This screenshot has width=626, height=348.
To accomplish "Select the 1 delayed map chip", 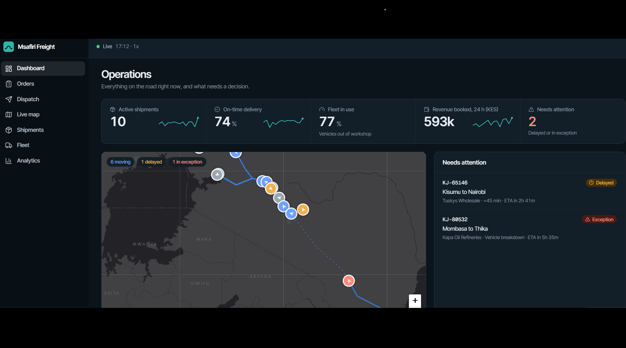I will click(x=152, y=162).
